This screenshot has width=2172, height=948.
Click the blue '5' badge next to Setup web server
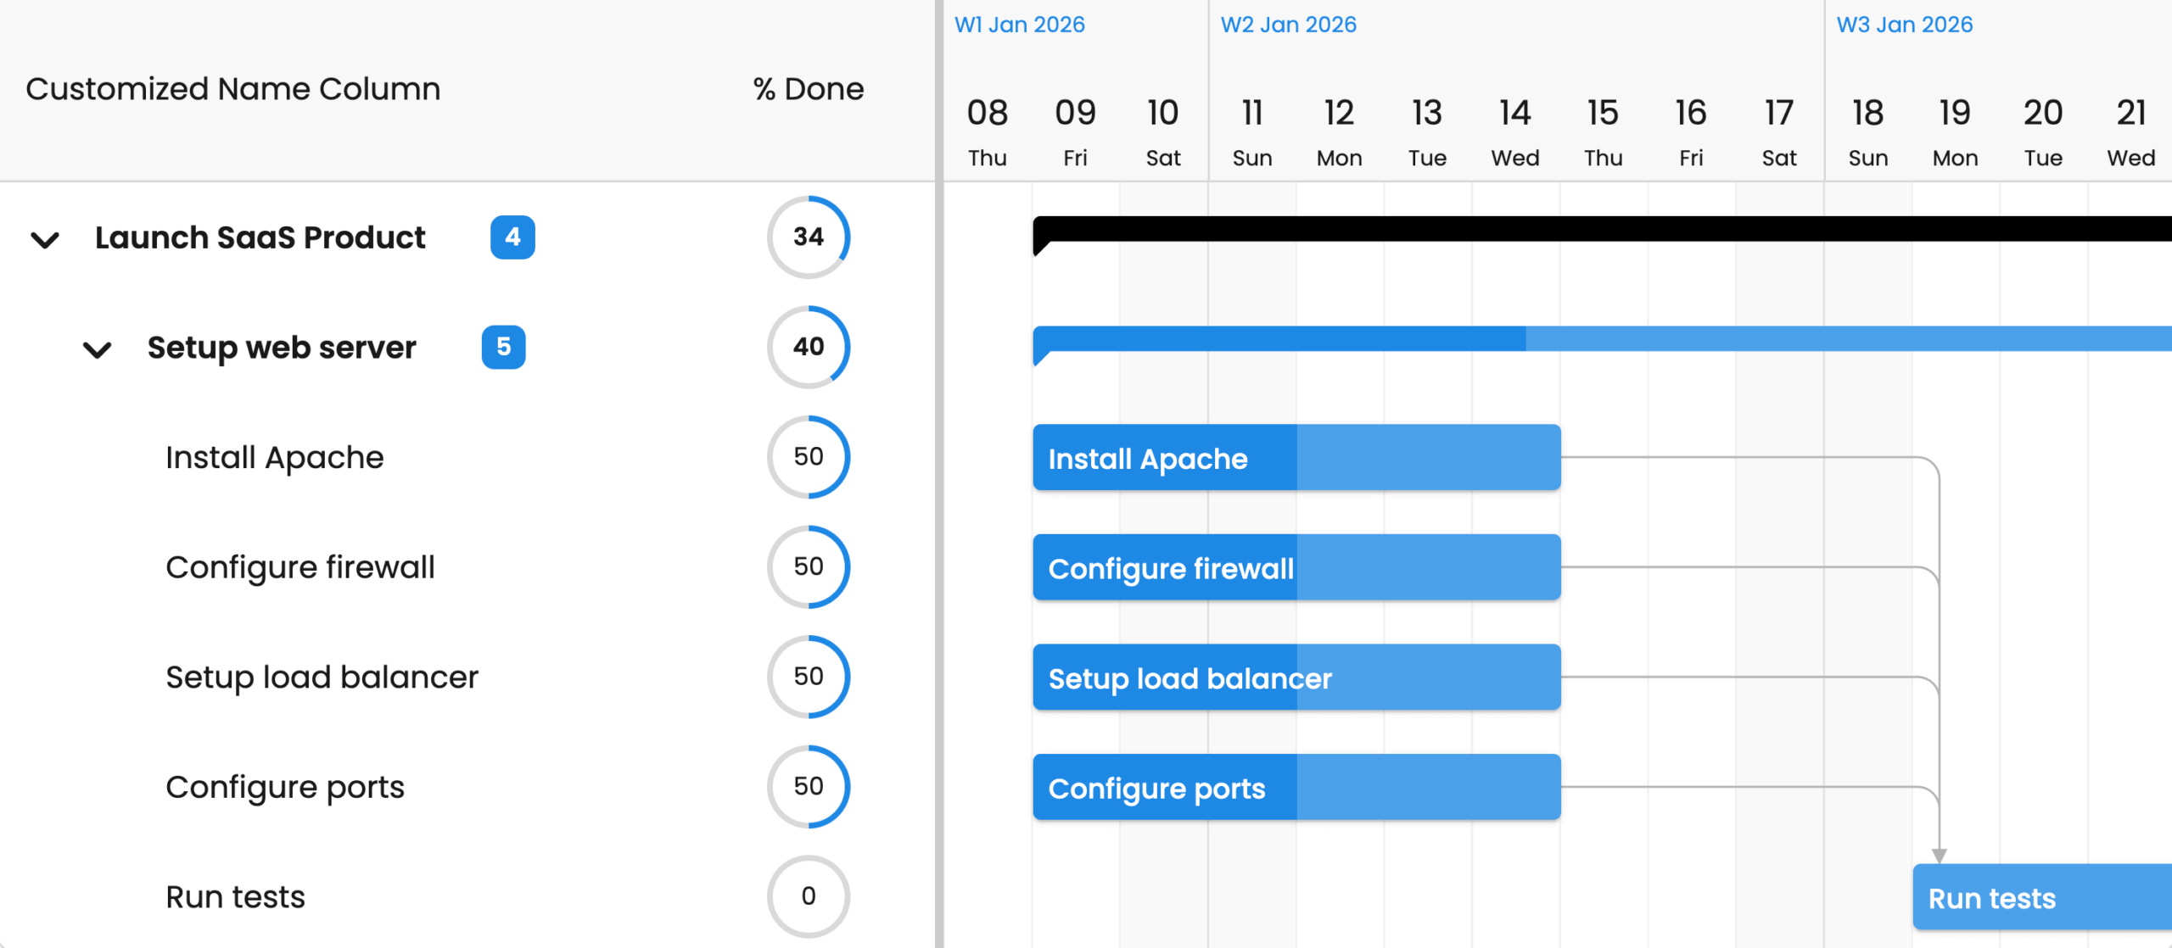(x=504, y=347)
